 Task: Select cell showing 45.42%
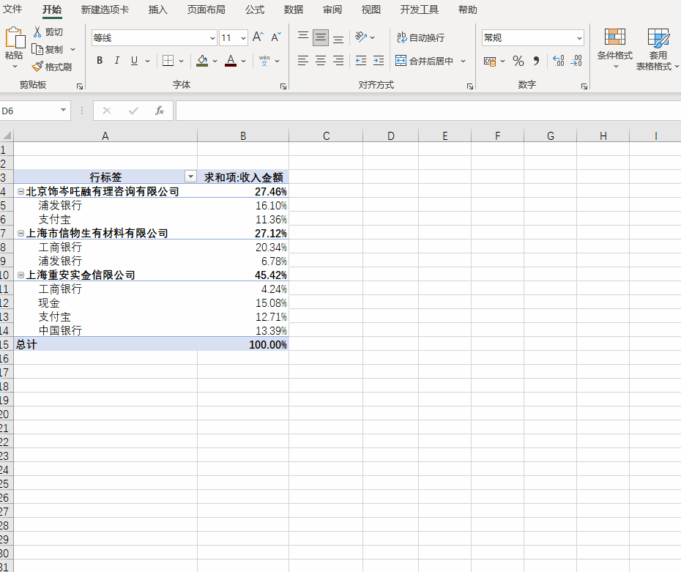tap(243, 275)
